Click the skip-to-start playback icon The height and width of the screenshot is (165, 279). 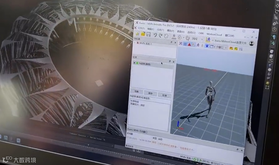point(195,38)
